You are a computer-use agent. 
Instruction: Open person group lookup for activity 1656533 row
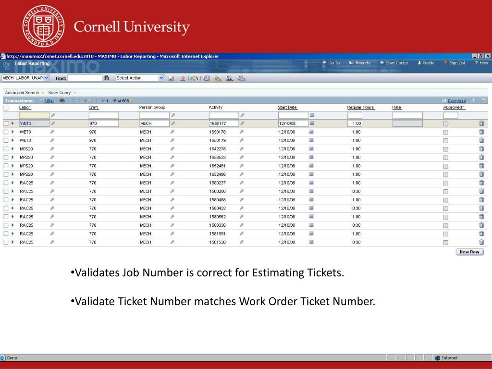pyautogui.click(x=172, y=157)
